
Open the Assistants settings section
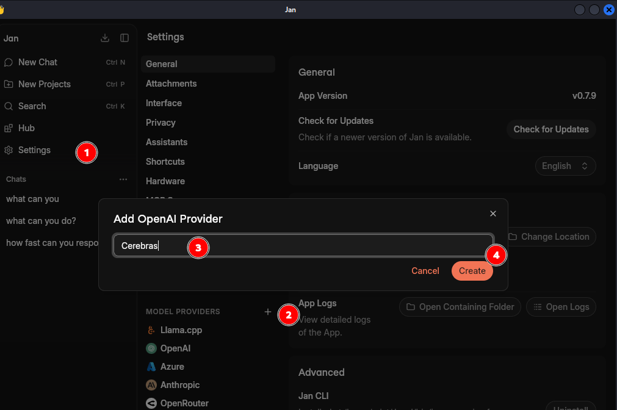(x=207, y=142)
